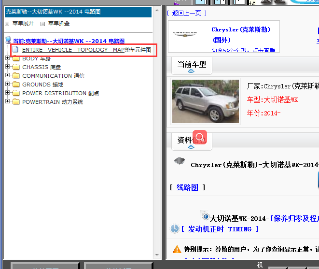Click the 菜单展开 list icon
Viewport: 319px width, 269px height.
coord(7,24)
